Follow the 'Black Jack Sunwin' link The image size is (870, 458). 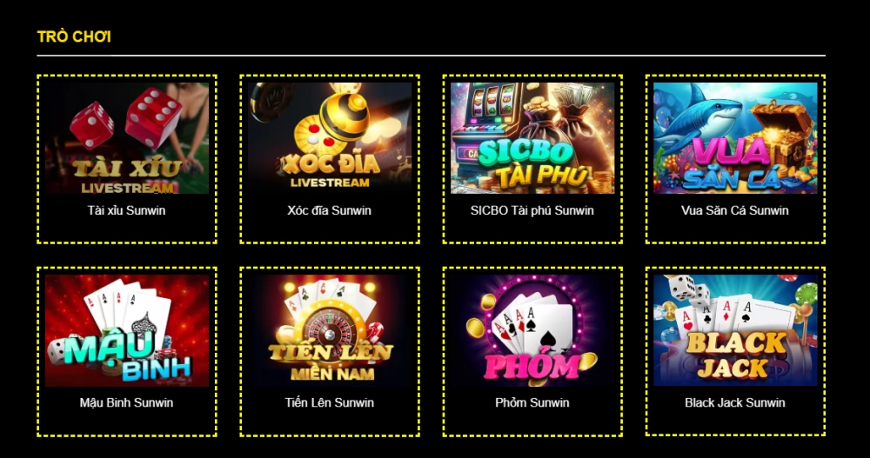[735, 403]
